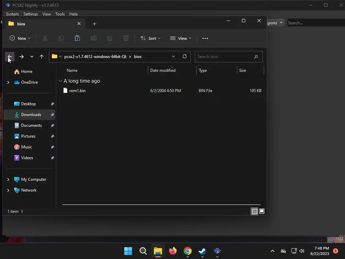
Task: Add a new Explorer tab
Action: pos(94,24)
